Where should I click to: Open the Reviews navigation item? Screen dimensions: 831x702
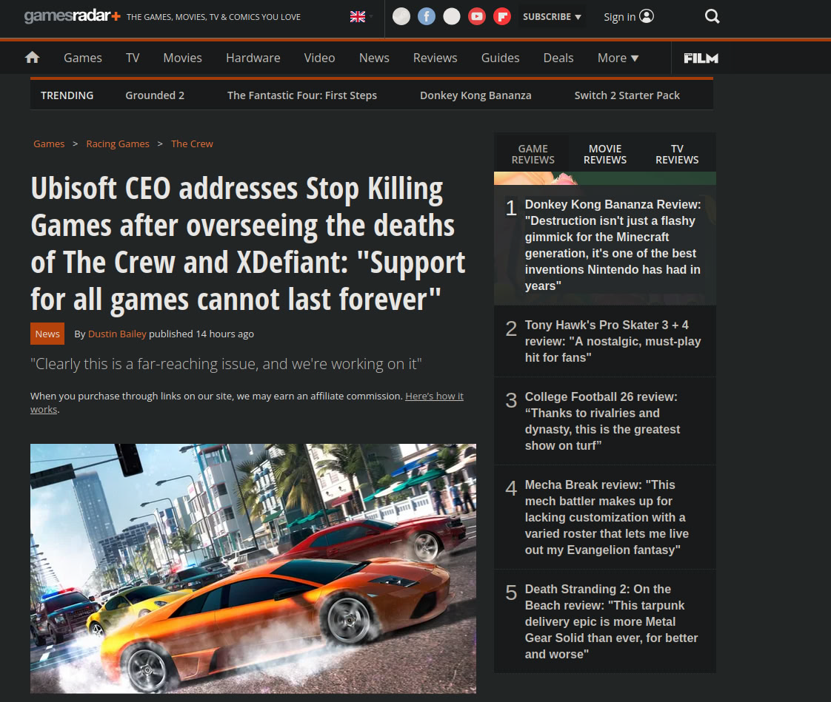coord(435,58)
